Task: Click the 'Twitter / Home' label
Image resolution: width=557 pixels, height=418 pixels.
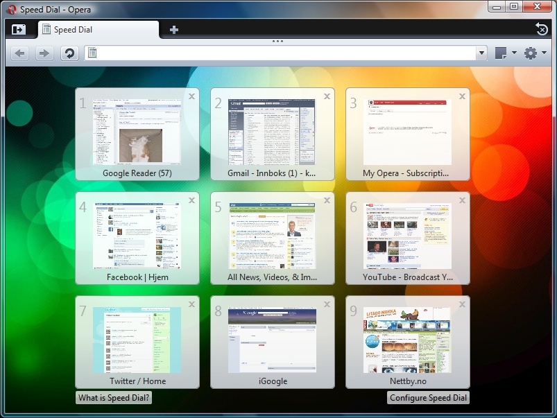Action: [x=137, y=381]
